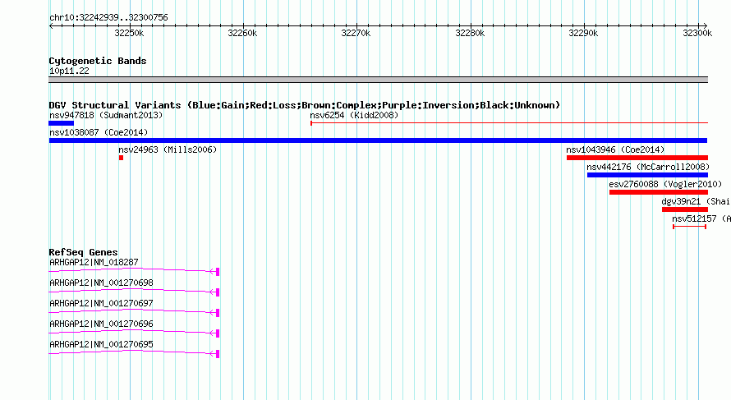This screenshot has height=400, width=731.
Task: Click the DGV Structural Variants track title
Action: point(305,105)
